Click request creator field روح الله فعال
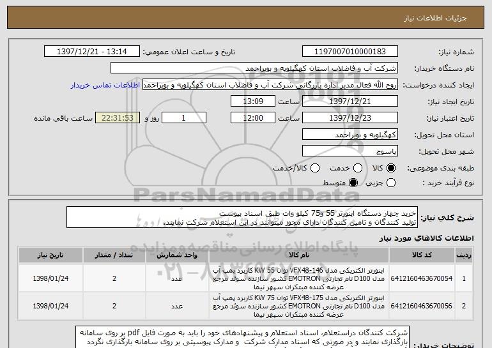The width and height of the screenshot is (492, 348). click(x=270, y=85)
